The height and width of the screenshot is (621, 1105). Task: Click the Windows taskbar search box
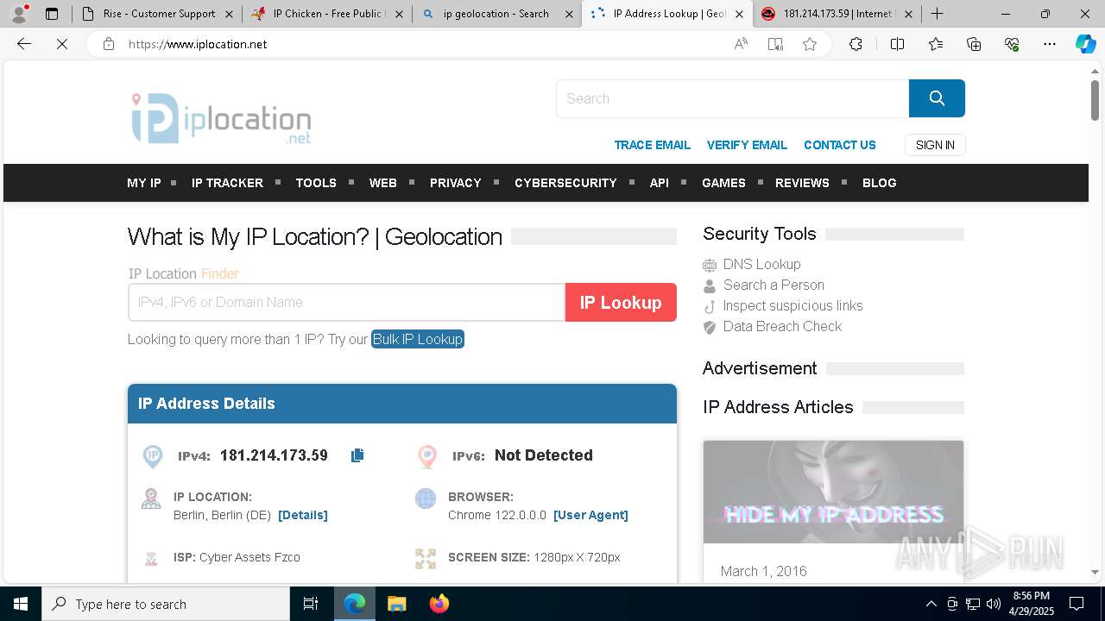point(166,604)
